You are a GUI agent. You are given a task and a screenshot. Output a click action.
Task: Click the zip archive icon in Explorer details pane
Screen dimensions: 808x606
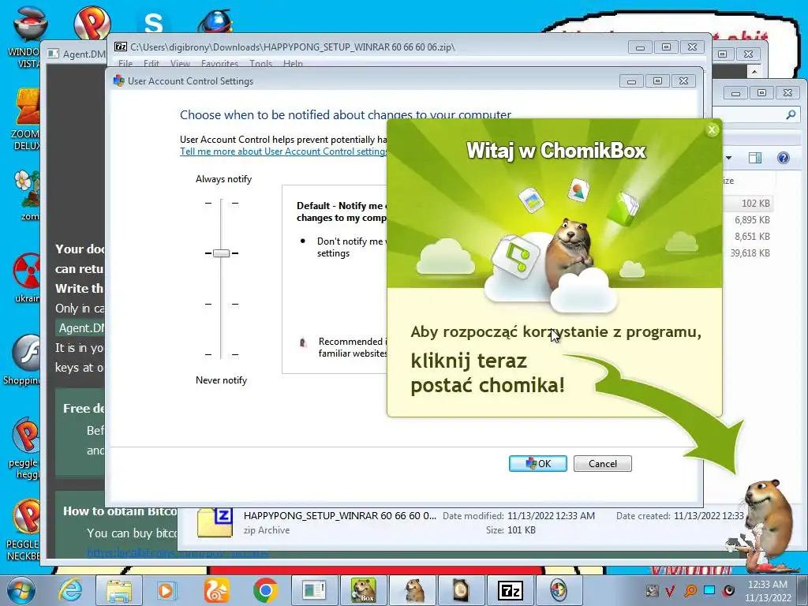(215, 522)
